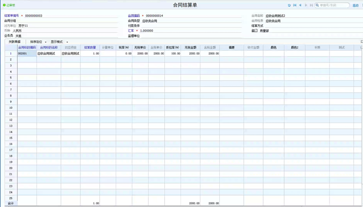
Task: Click row 1 结算数量 cell 1.00
Action: pyautogui.click(x=90, y=53)
